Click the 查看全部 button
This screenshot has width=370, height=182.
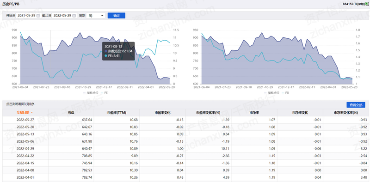point(356,105)
